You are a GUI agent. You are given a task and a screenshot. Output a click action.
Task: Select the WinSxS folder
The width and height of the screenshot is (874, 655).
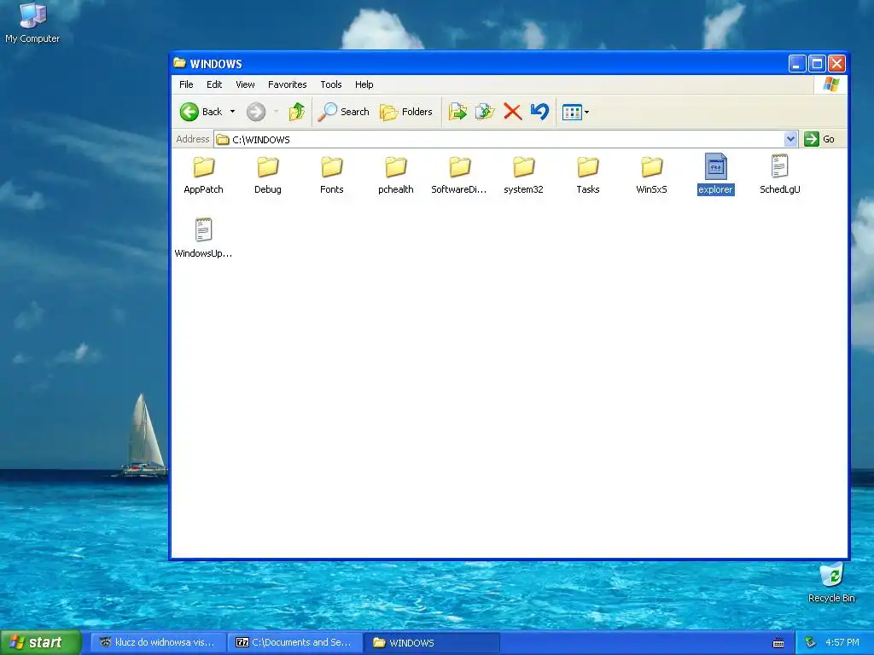pyautogui.click(x=651, y=175)
